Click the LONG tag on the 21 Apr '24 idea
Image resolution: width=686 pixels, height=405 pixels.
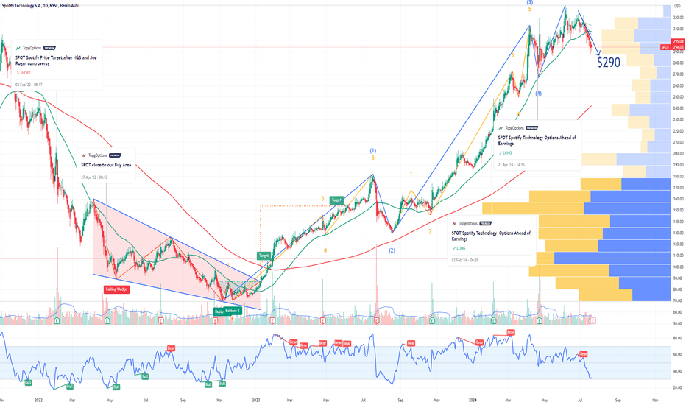click(x=506, y=153)
